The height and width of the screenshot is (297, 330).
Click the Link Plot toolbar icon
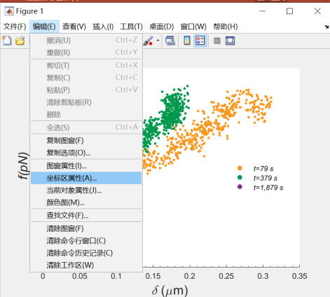(x=170, y=41)
